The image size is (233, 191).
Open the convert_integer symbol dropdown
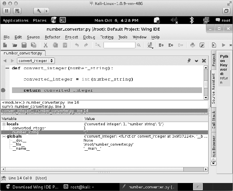(x=36, y=61)
